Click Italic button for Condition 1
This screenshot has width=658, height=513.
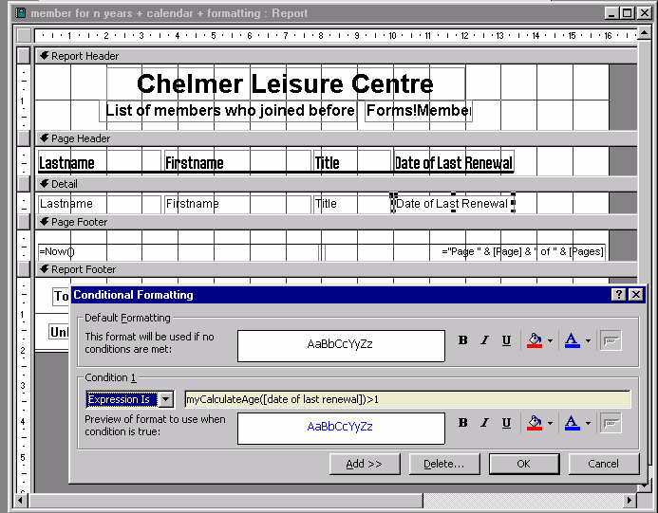tap(484, 424)
